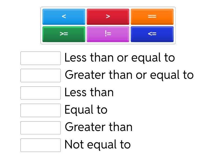Click the 'Not equal to' definition label
This screenshot has height=162, width=216.
[x=97, y=144]
